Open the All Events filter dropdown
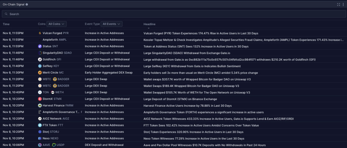Screen dimensions: 347x148 tap(111, 24)
